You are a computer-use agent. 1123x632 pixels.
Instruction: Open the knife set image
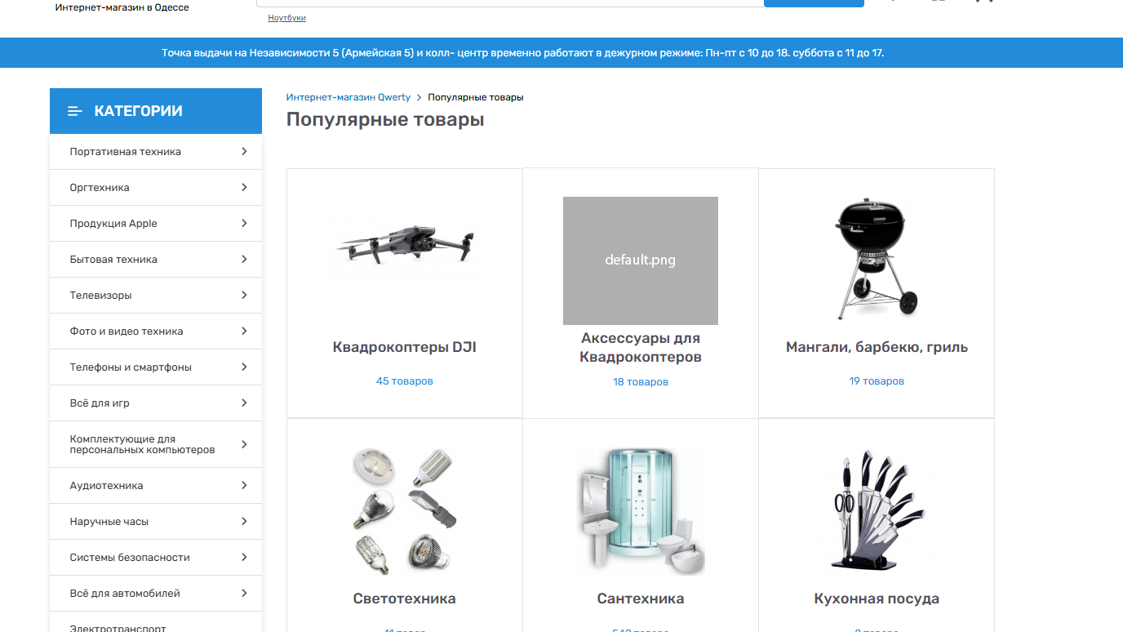click(x=877, y=510)
